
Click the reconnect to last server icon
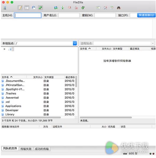[83, 8]
